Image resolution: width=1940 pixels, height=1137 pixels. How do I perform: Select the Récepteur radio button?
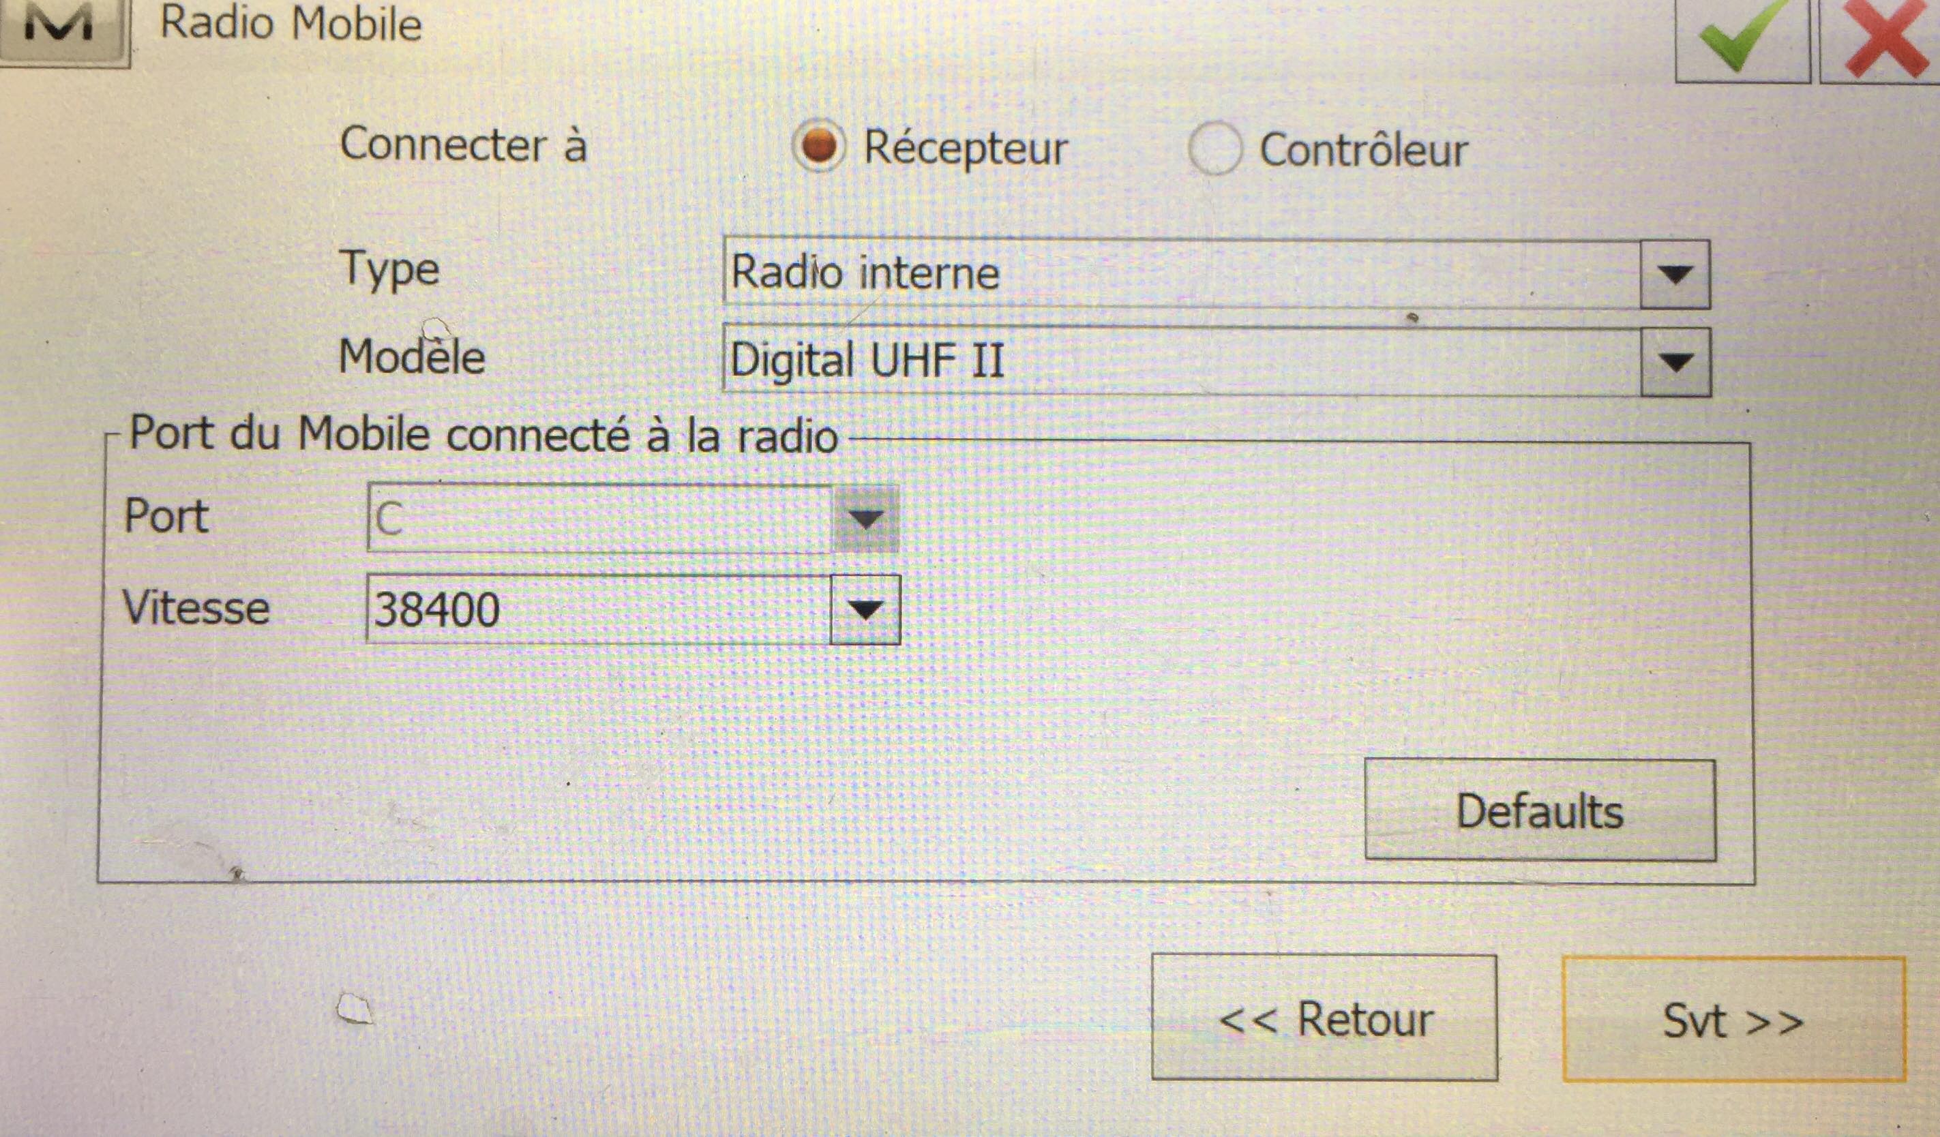818,147
